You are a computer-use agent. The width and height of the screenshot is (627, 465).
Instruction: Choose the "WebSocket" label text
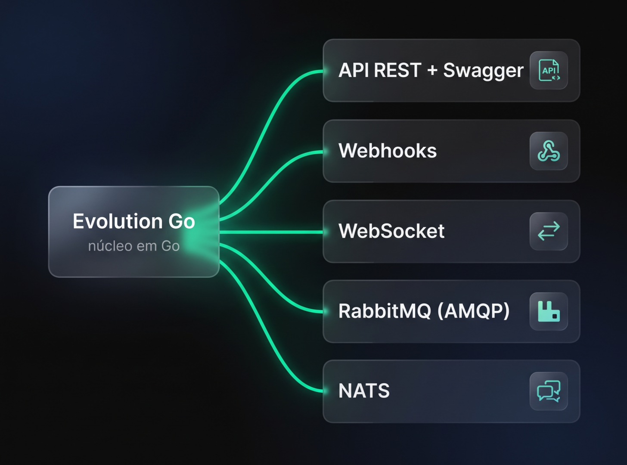click(x=391, y=231)
